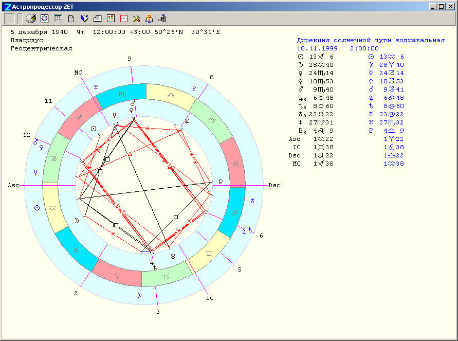
Task: Open the horoscope chart wheel icon
Action: tap(44, 19)
